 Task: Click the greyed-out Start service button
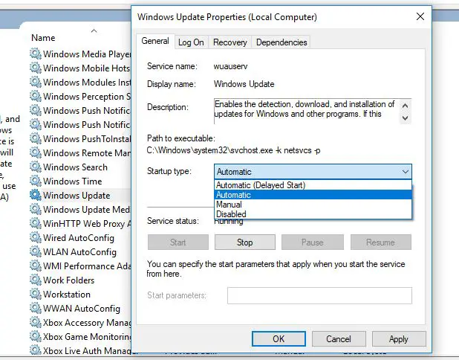(178, 242)
